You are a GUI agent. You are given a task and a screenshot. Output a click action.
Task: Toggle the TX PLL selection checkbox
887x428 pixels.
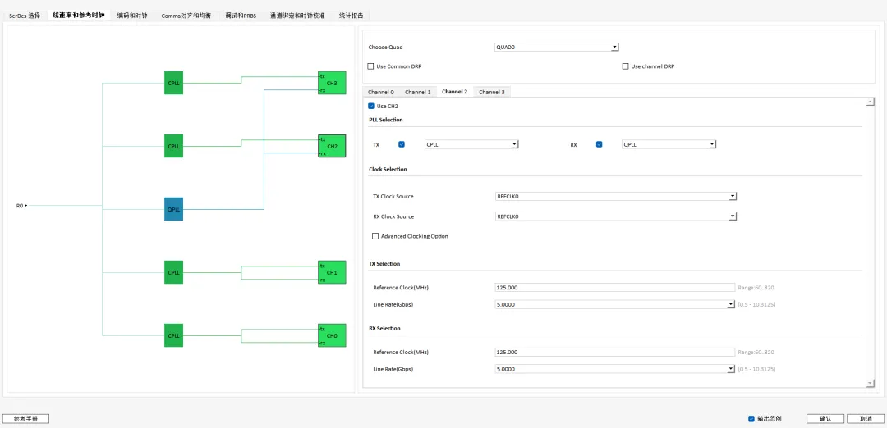(402, 144)
